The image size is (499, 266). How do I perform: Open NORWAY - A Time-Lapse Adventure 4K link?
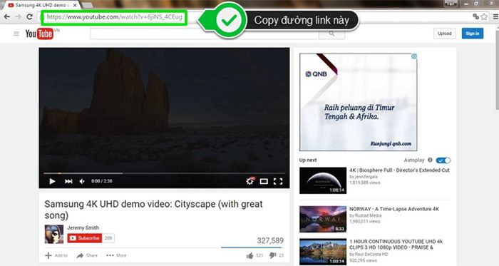(394, 209)
